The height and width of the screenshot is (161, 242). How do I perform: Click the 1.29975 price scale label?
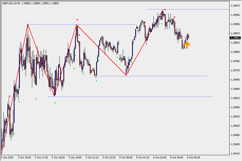(x=235, y=6)
